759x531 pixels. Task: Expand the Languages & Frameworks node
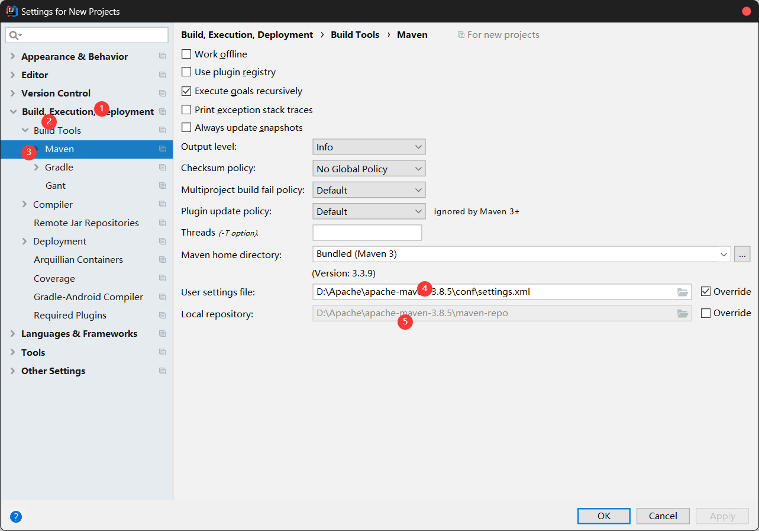coord(12,333)
